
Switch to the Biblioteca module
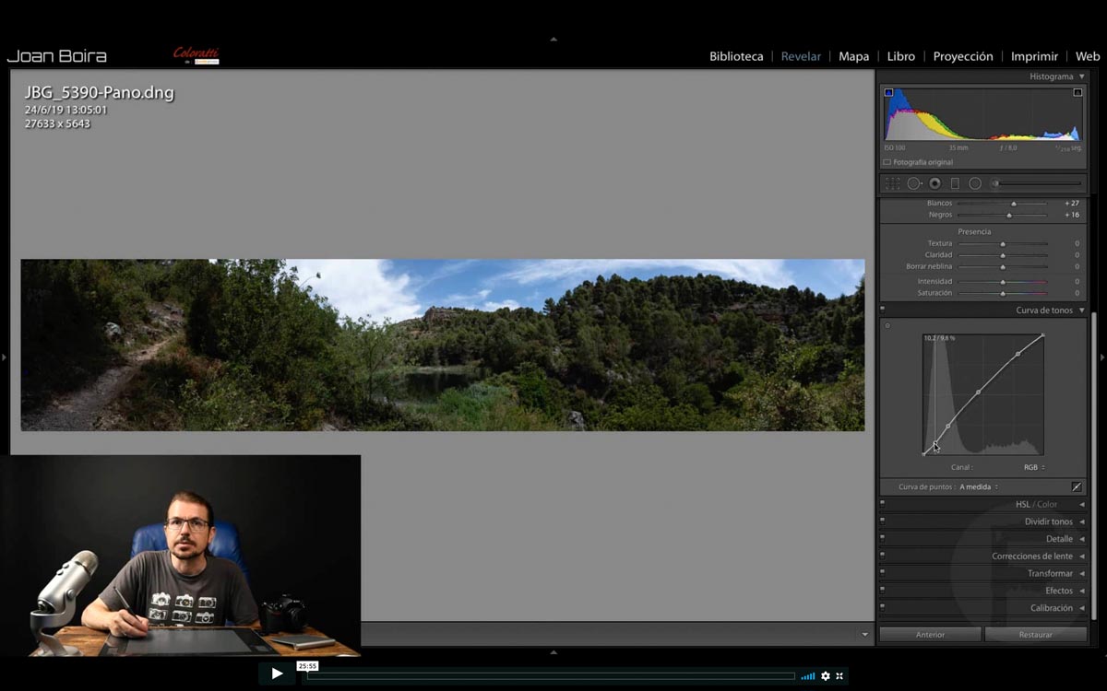(x=736, y=56)
